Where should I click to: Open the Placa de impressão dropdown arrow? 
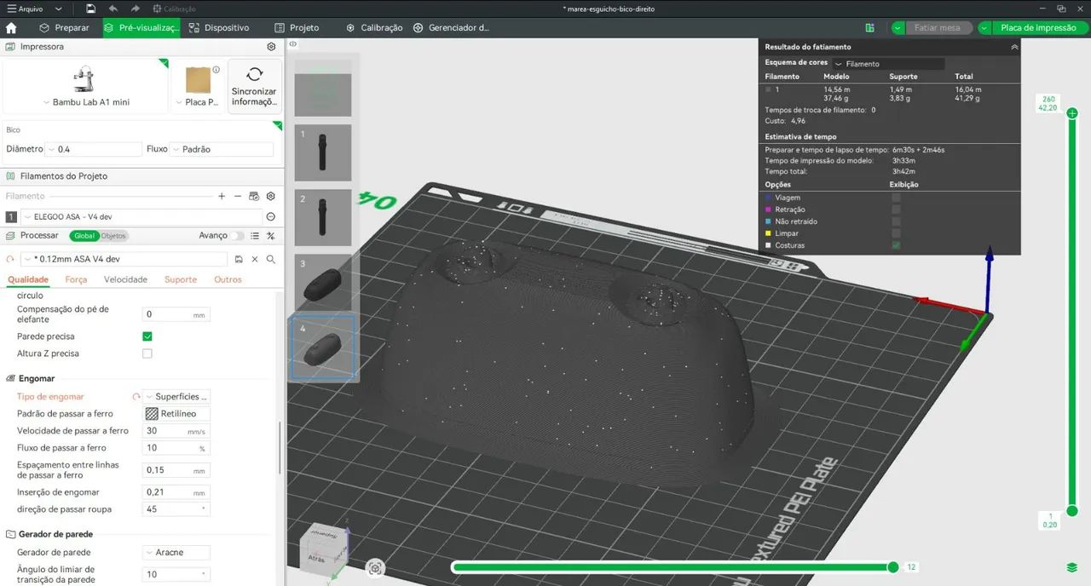point(984,27)
